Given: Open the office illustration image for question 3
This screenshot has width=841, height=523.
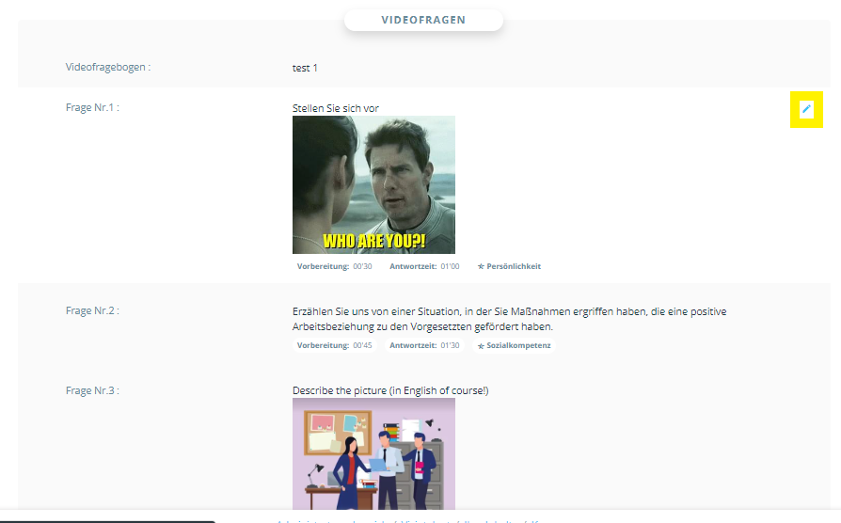Looking at the screenshot, I should point(373,454).
